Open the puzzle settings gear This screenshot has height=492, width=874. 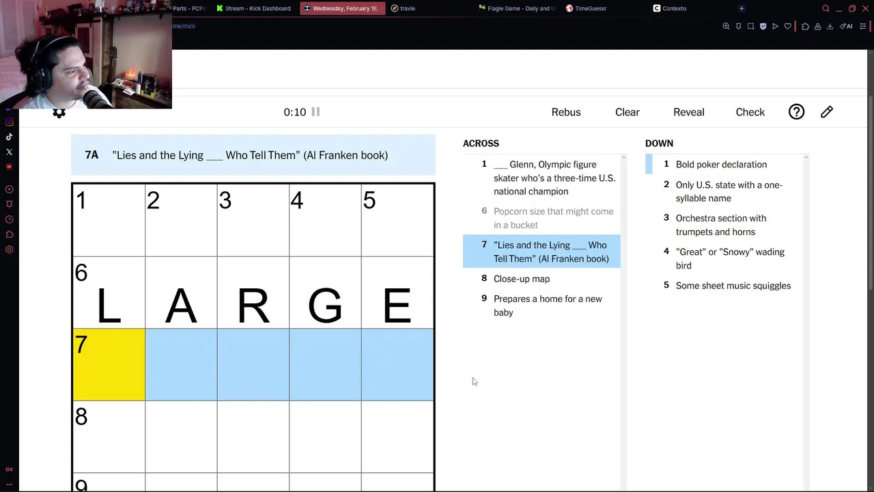pyautogui.click(x=59, y=113)
